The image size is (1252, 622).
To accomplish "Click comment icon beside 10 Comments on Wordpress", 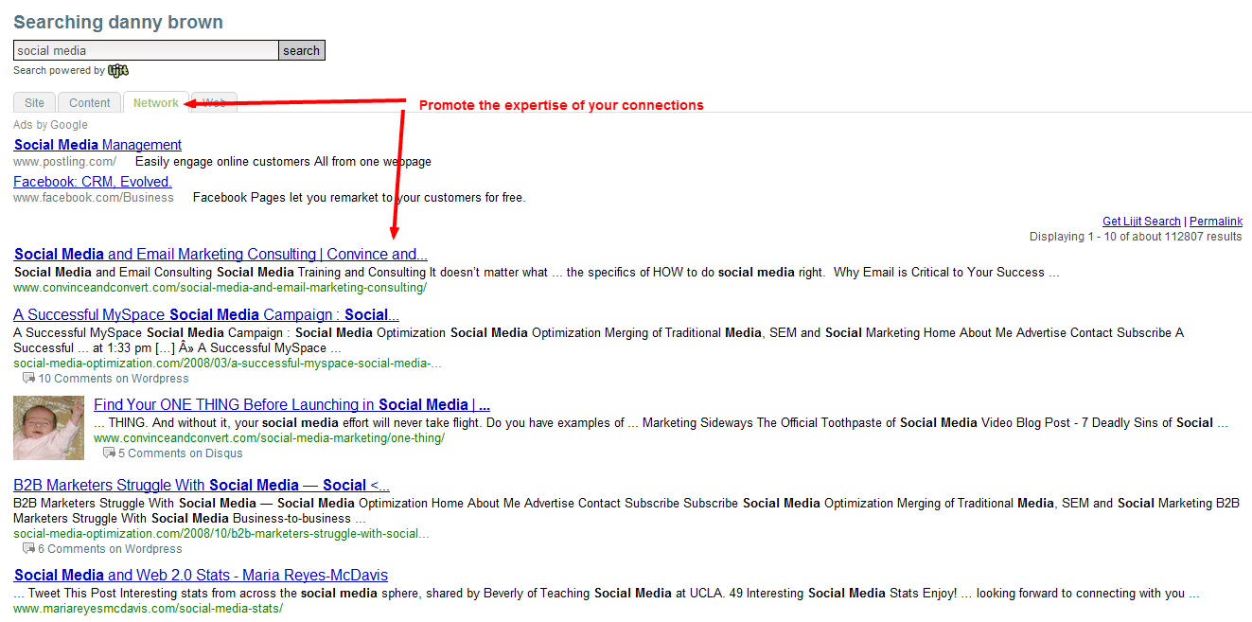I will tap(28, 378).
